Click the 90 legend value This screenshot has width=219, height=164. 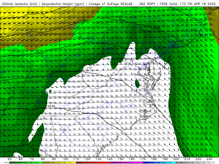tap(54, 159)
